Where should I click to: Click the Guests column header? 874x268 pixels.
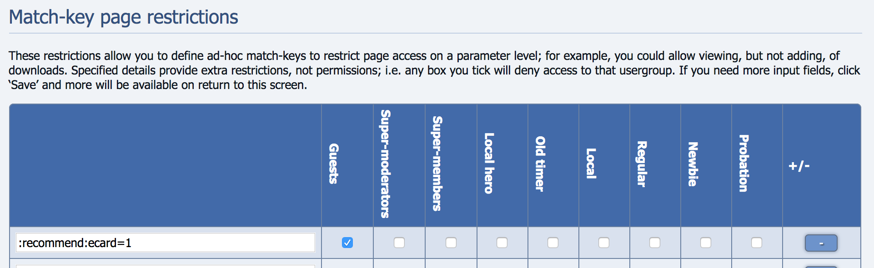click(x=334, y=164)
